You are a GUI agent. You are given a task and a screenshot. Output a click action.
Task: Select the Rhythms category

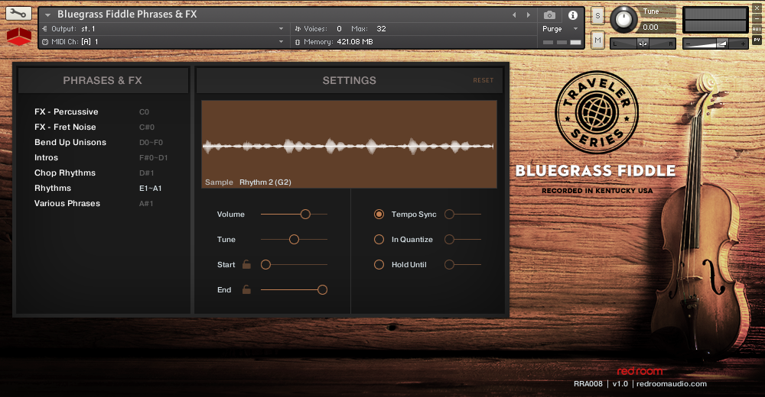tap(53, 188)
